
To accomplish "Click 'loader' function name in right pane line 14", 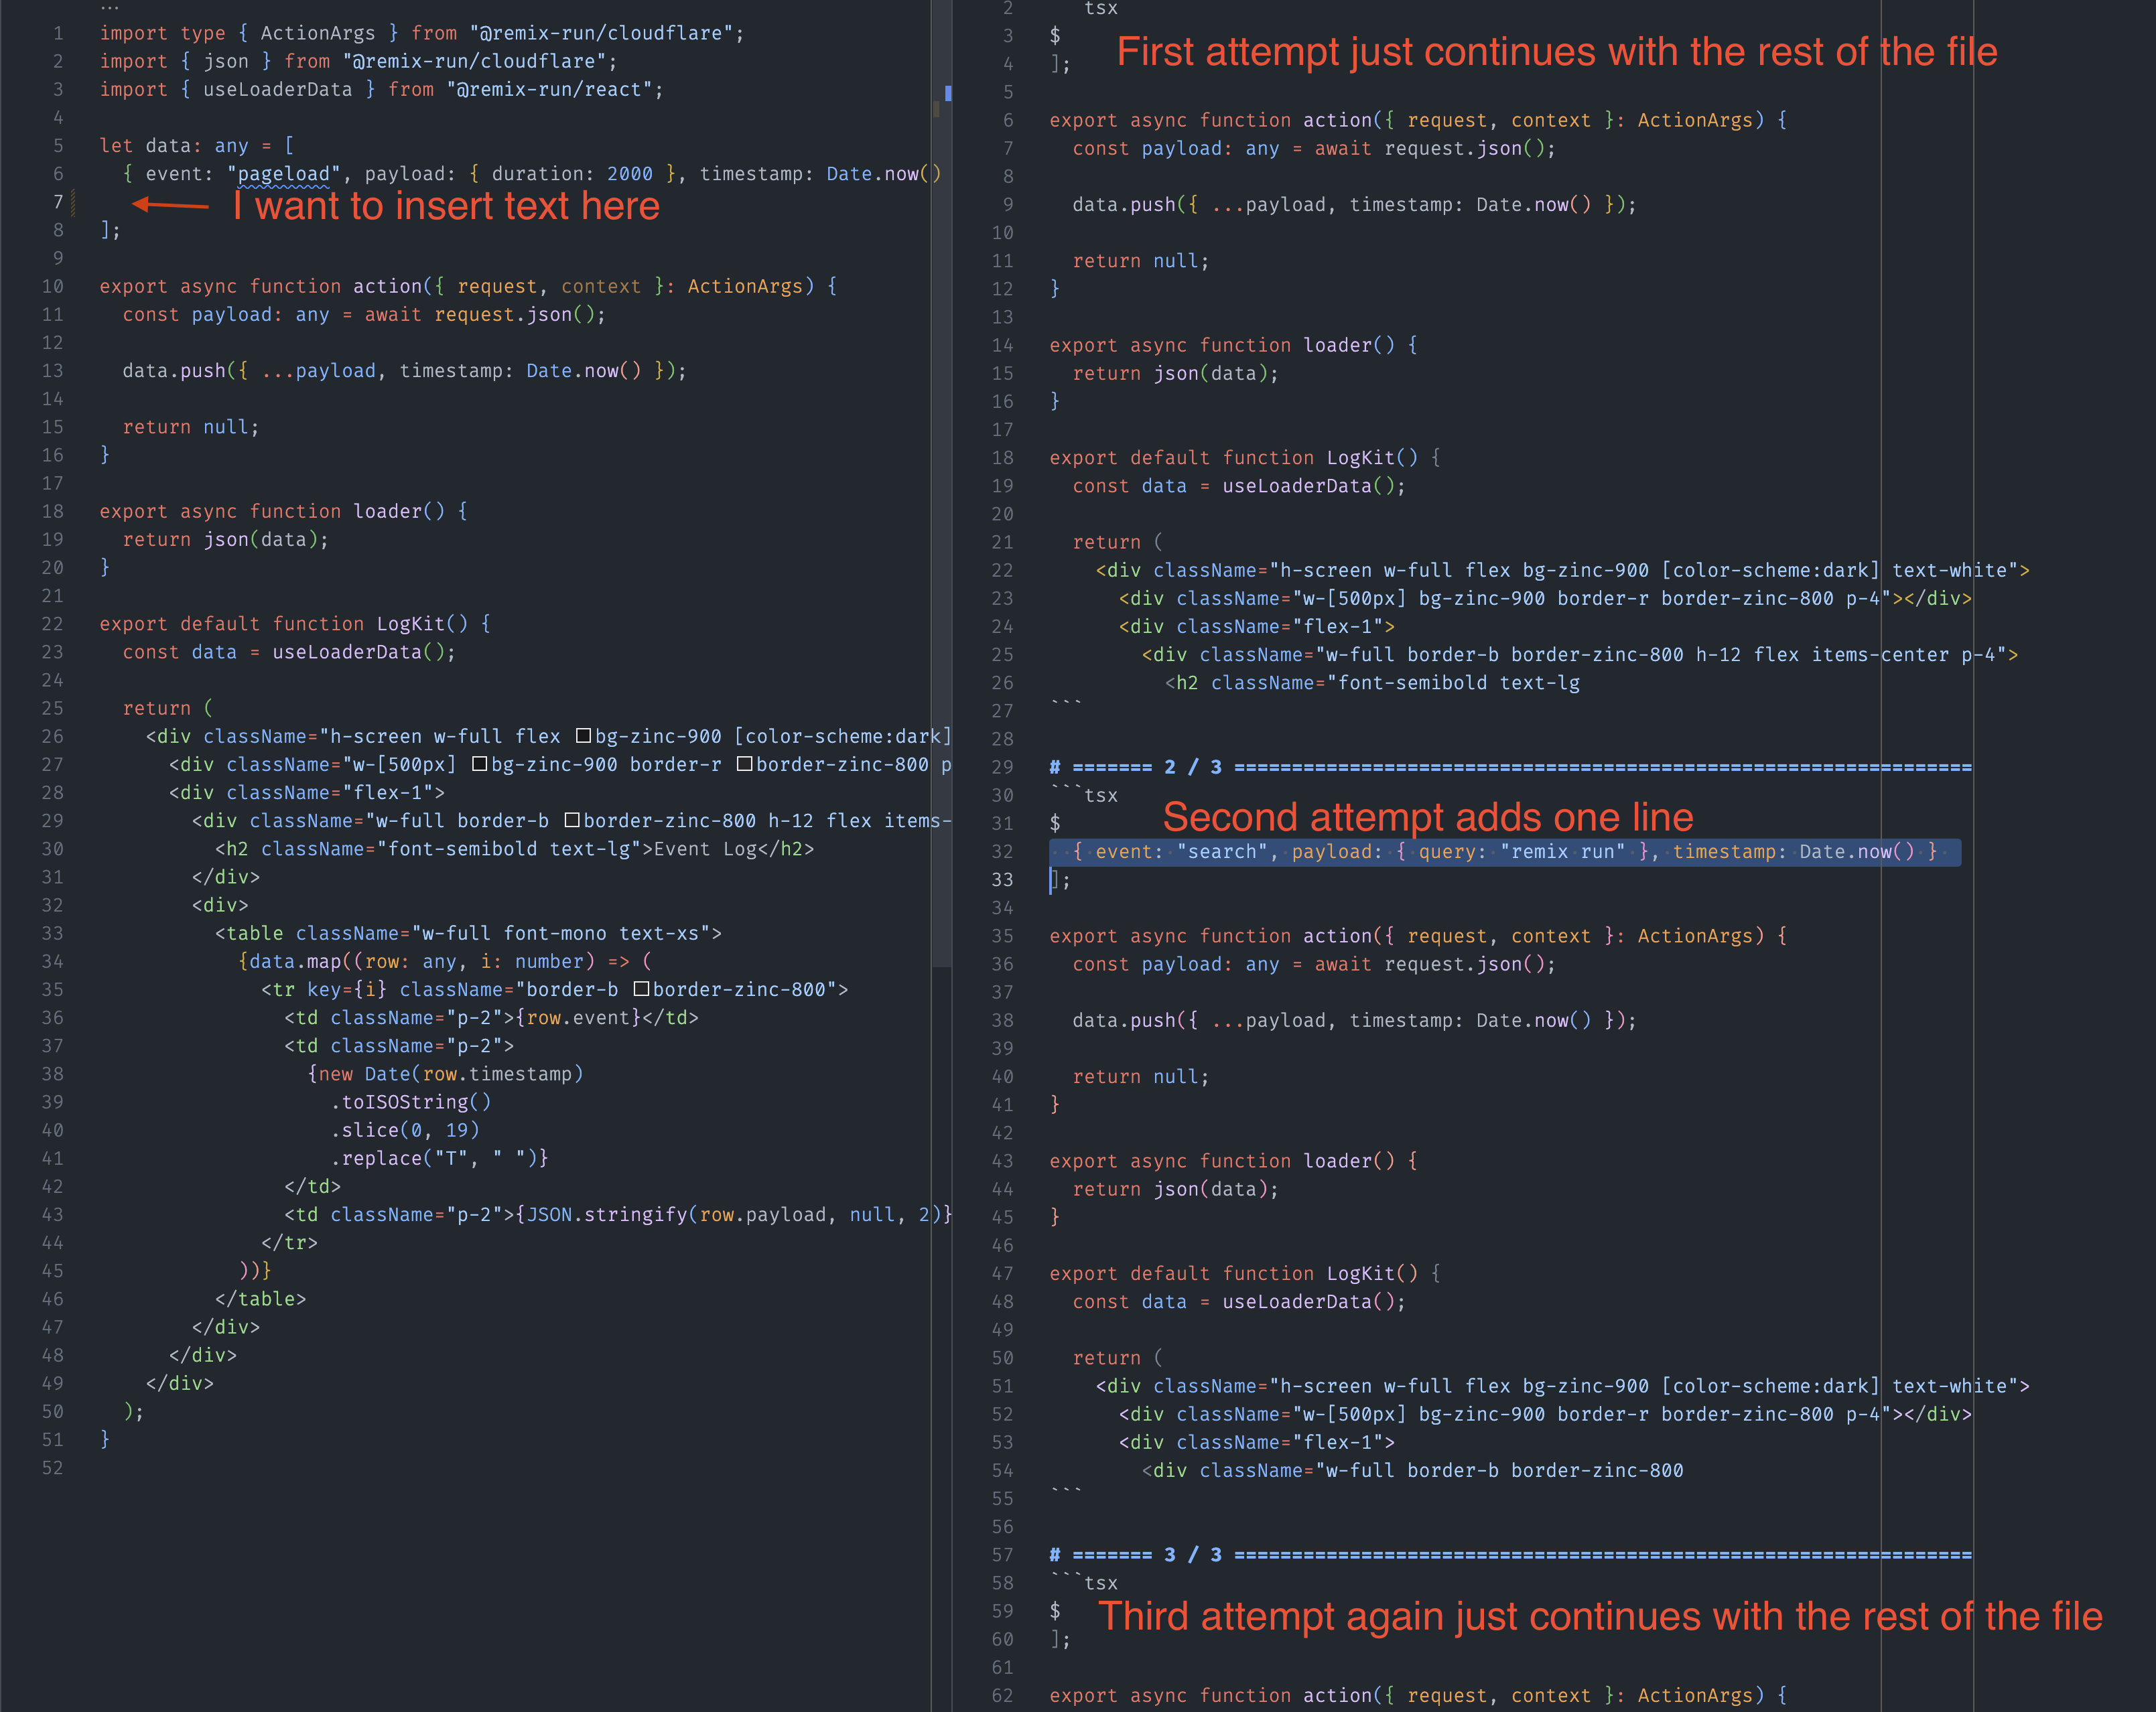I will (x=1337, y=345).
